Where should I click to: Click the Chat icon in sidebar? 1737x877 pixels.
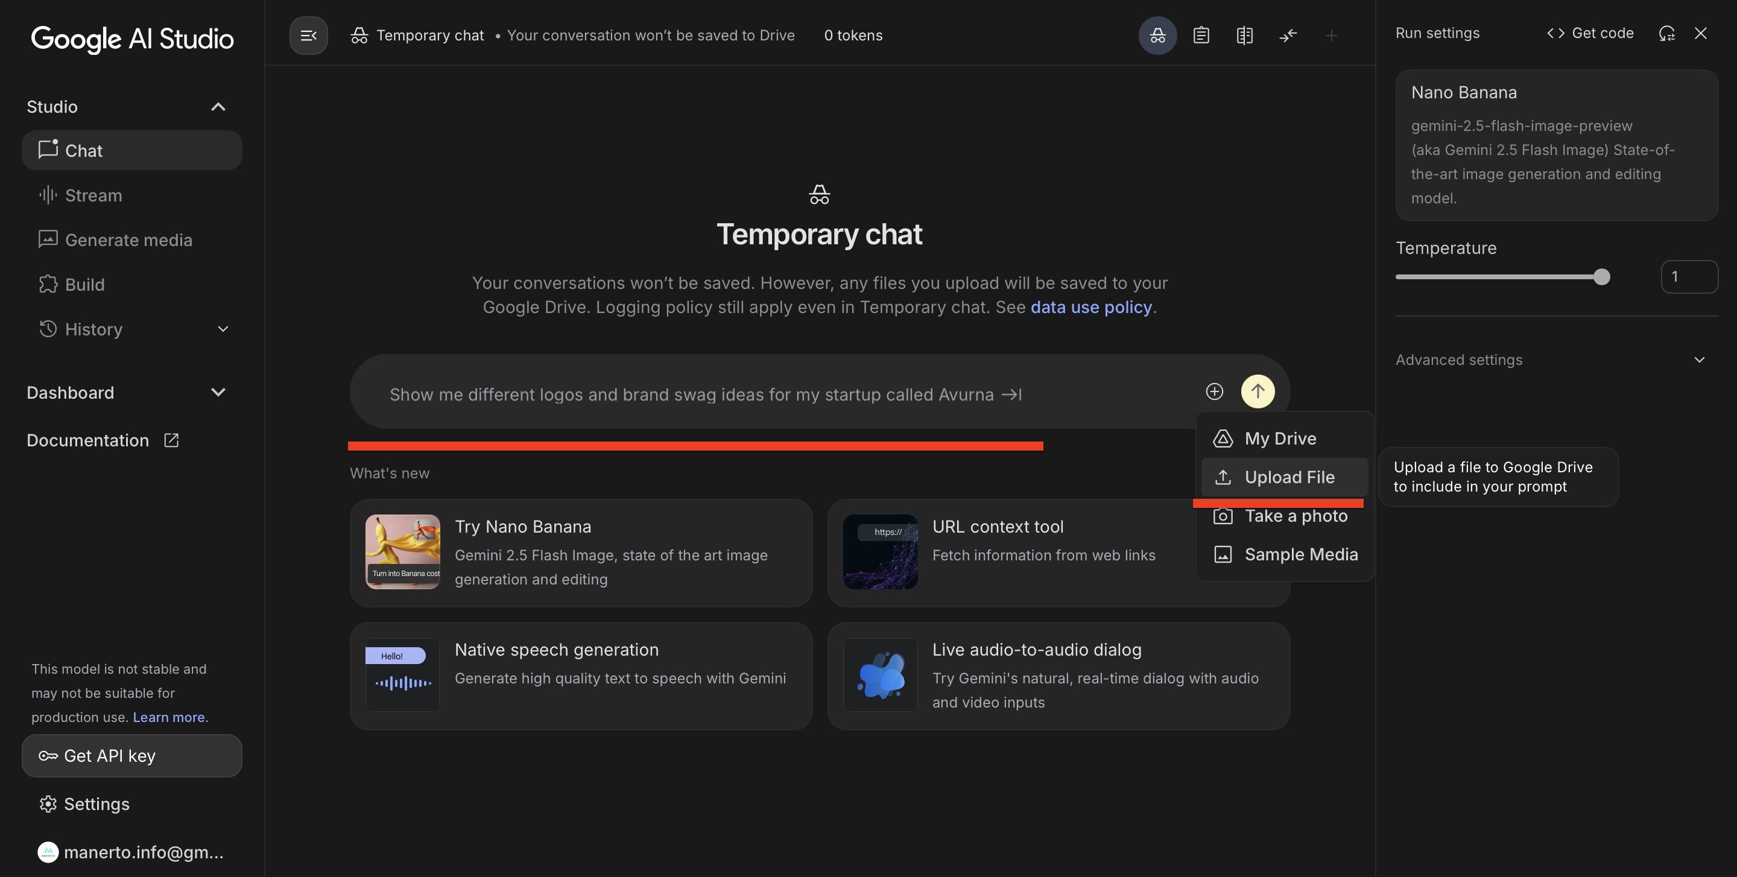tap(48, 149)
